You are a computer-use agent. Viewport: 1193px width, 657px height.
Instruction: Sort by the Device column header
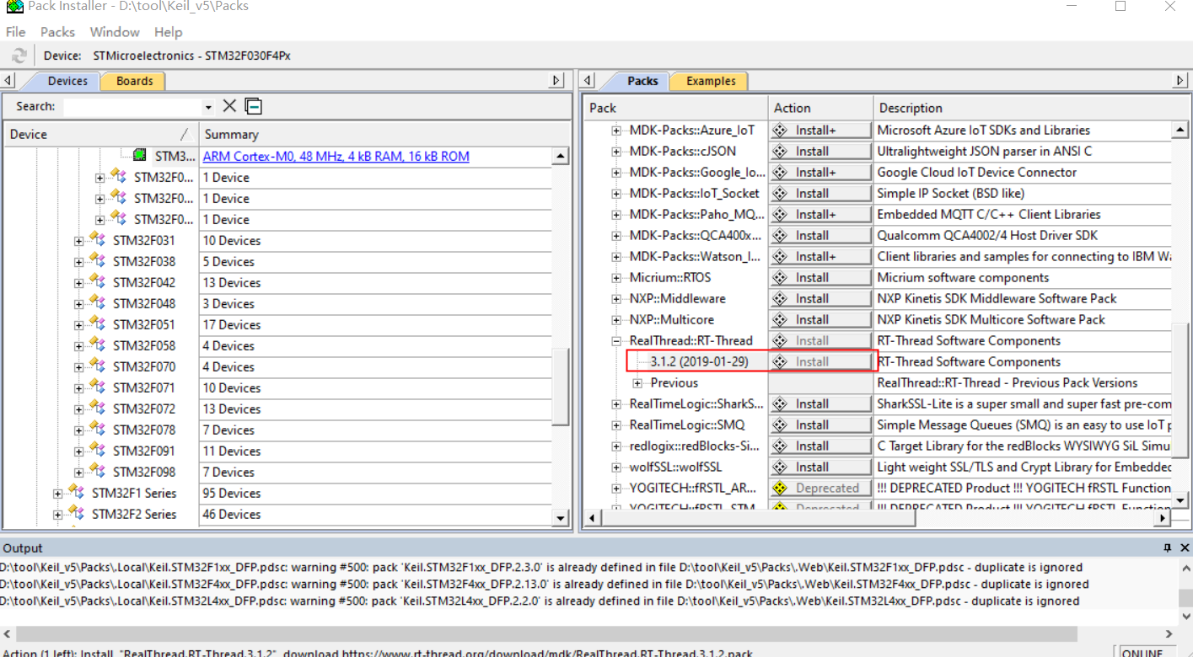101,135
